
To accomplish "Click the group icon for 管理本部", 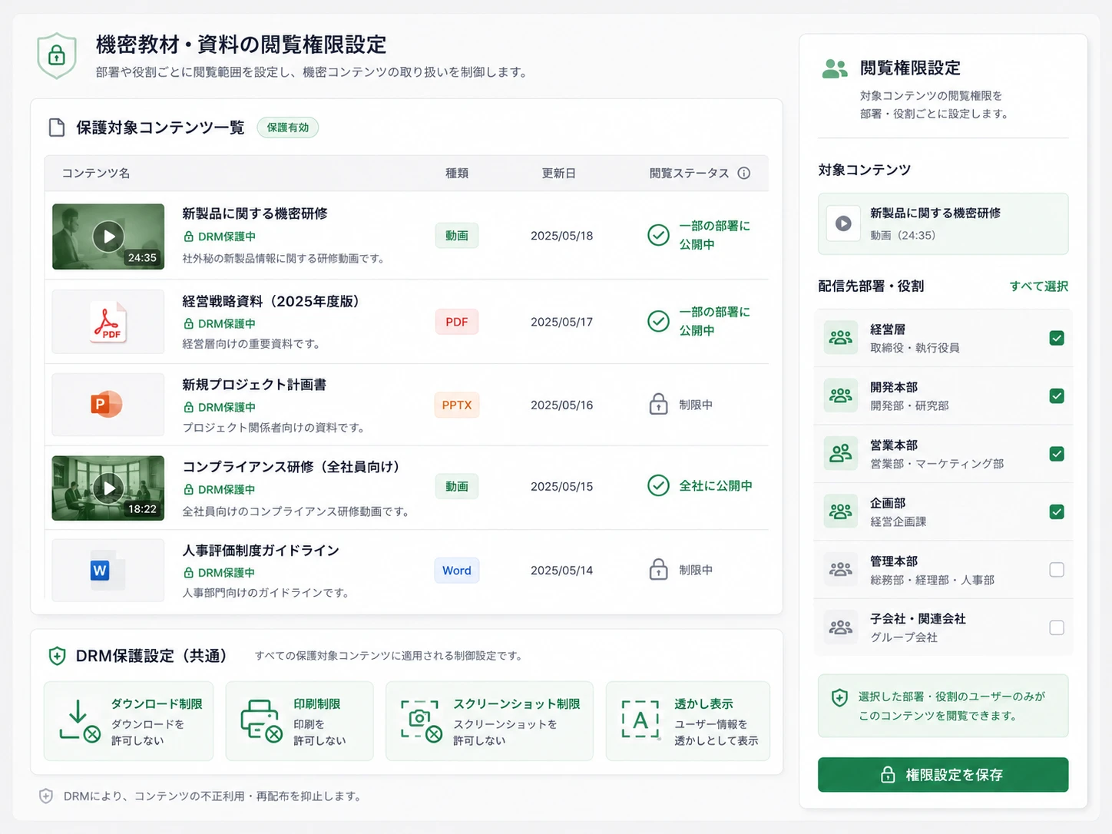I will (x=841, y=569).
